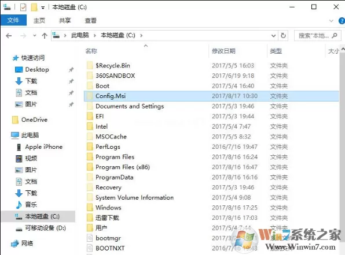Expand the ribbon with the chevron

[331, 21]
